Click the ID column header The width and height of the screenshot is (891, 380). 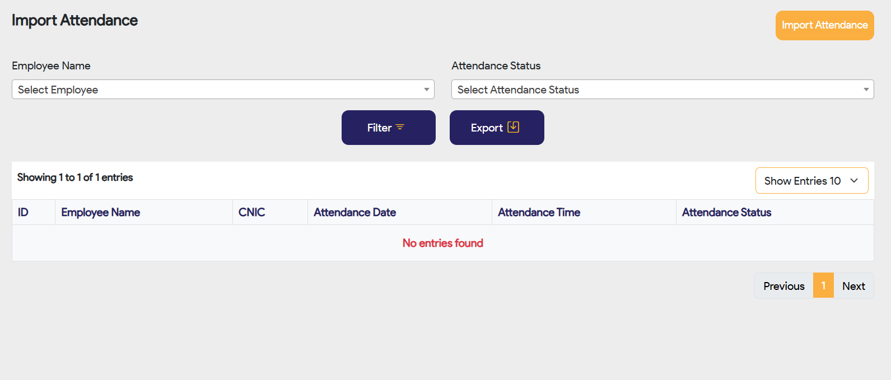(x=23, y=212)
